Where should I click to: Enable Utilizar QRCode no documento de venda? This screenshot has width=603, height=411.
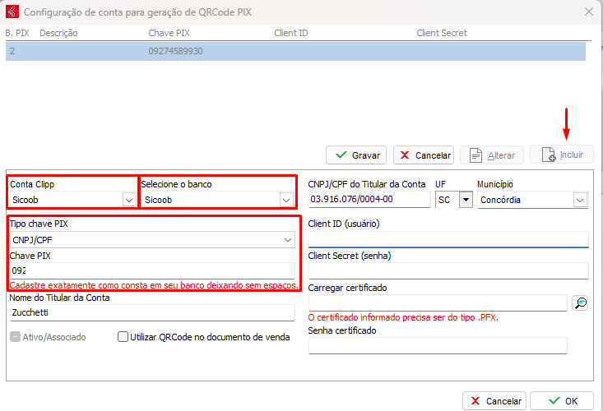click(x=123, y=337)
